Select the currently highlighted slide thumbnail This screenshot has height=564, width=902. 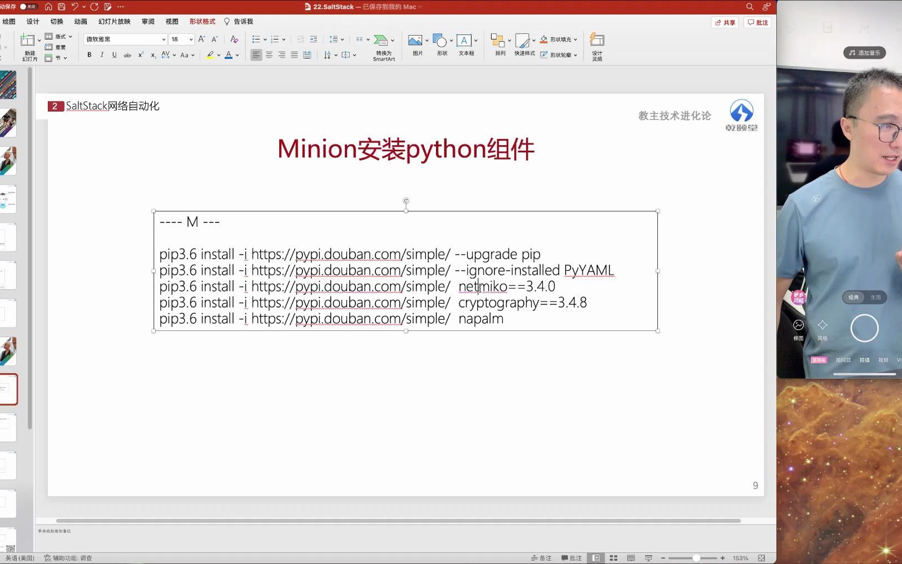coord(8,389)
